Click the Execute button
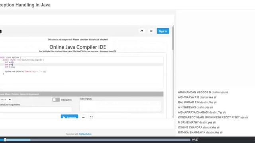Image resolution: width=255 pixels, height=143 pixels. [69, 116]
